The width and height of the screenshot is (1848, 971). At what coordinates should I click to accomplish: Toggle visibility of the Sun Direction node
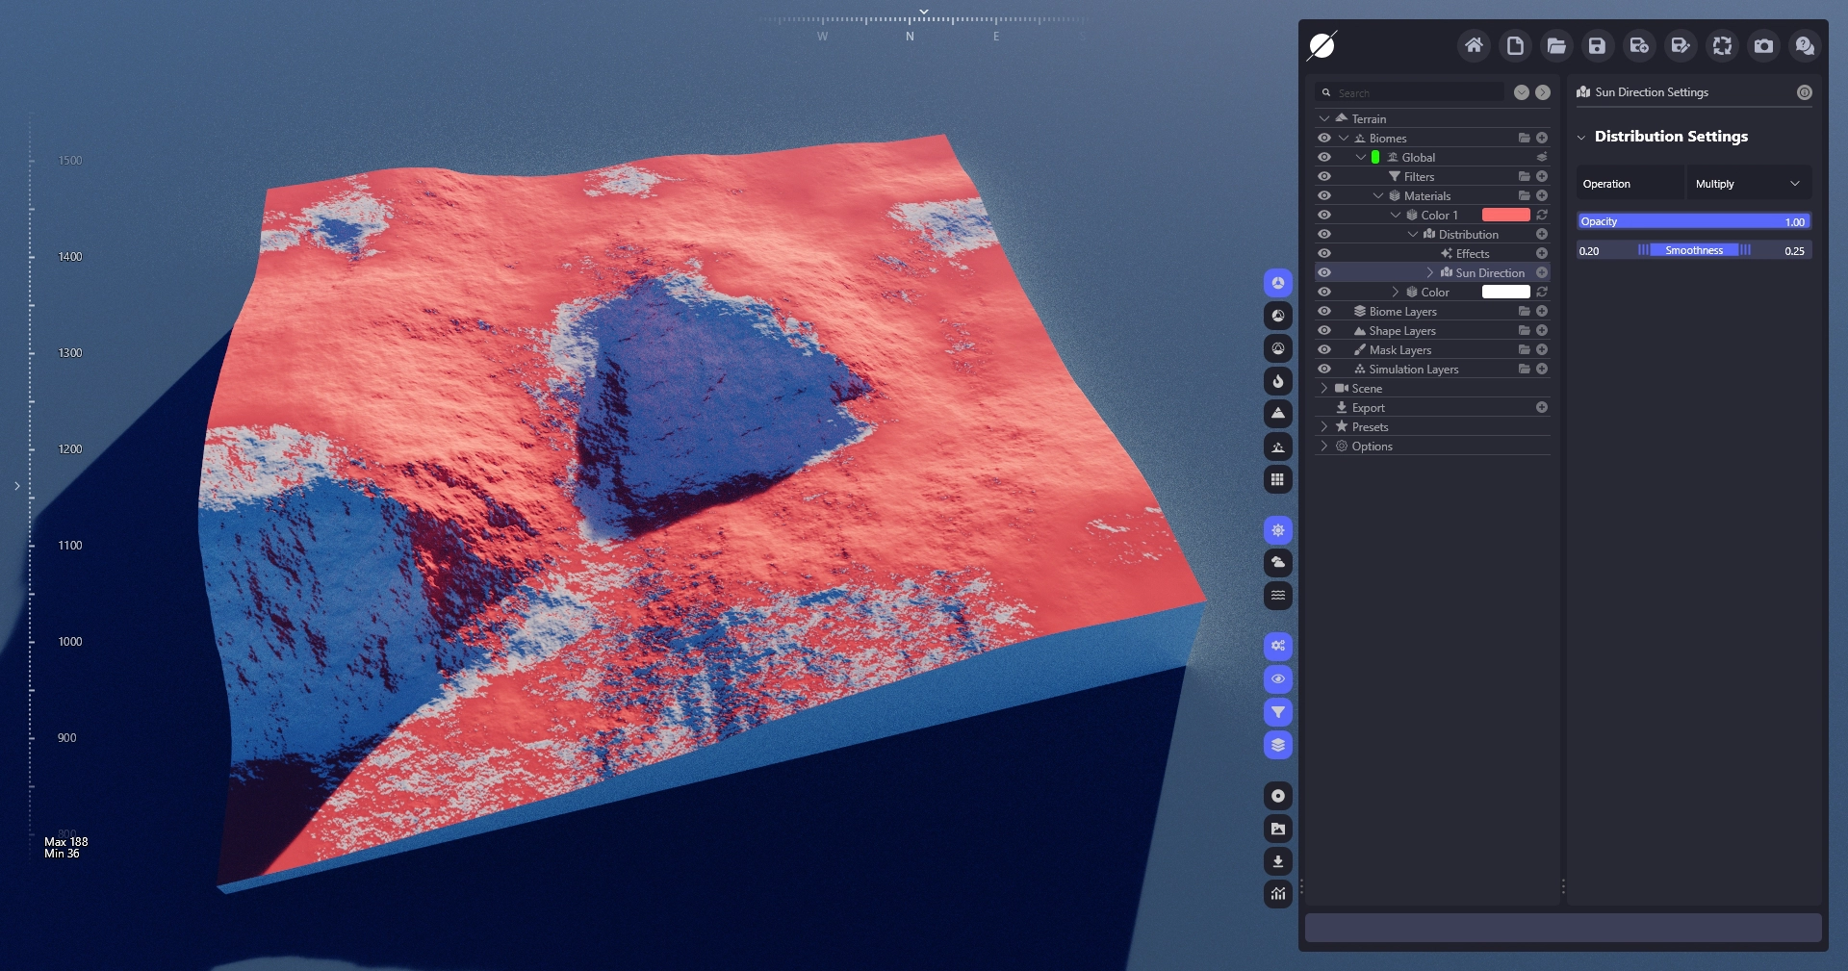coord(1324,272)
